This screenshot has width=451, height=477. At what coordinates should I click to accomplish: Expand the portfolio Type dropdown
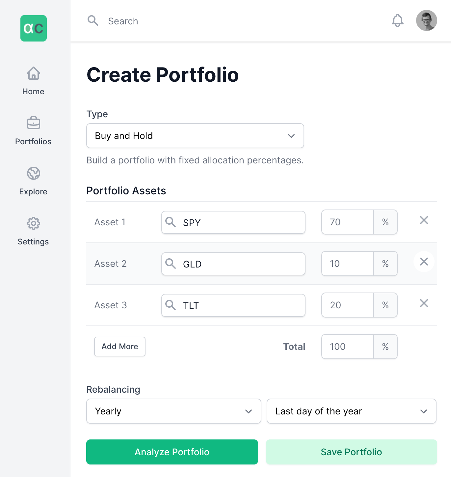[x=195, y=136]
